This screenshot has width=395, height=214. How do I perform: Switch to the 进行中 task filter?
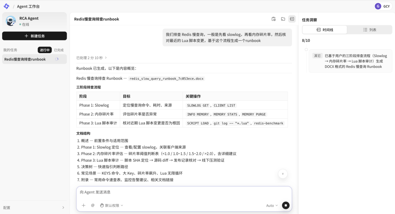[45, 50]
